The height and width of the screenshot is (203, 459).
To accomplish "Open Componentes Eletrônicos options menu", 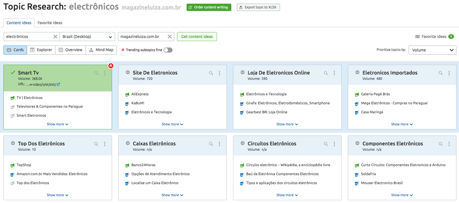I will click(449, 144).
